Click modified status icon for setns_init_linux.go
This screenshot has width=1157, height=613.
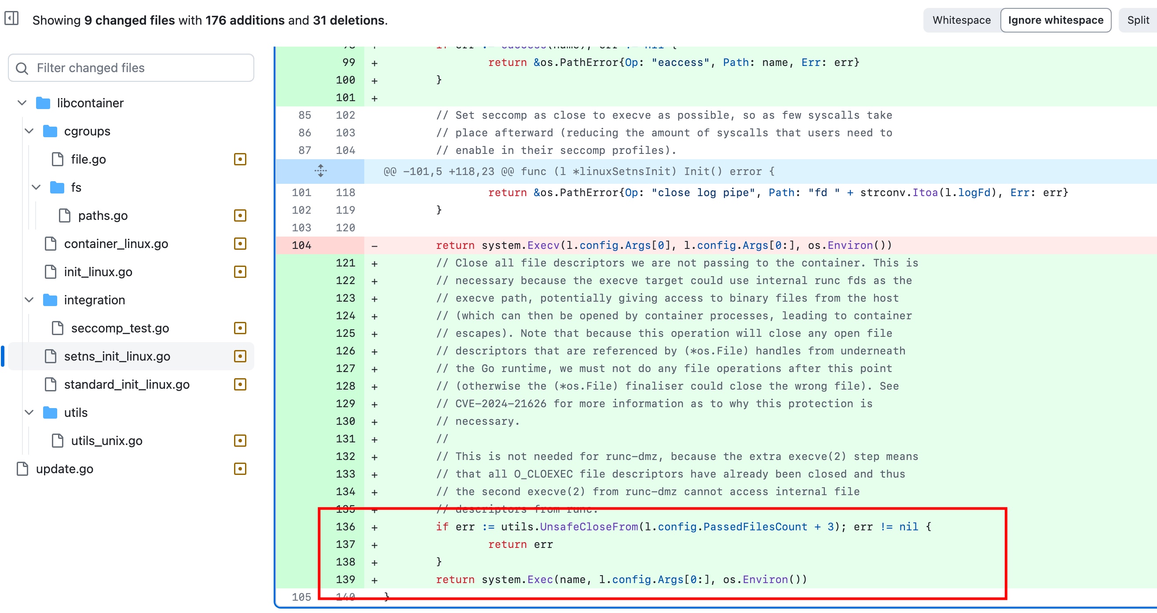tap(240, 357)
